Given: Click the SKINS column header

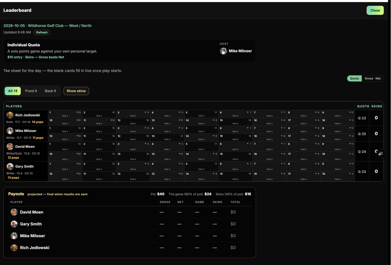Looking at the screenshot, I should coord(377,106).
